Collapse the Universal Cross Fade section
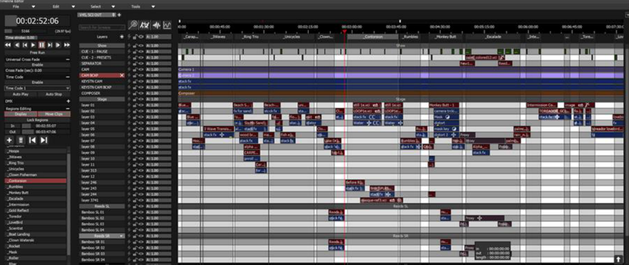The image size is (629, 265). click(x=68, y=59)
